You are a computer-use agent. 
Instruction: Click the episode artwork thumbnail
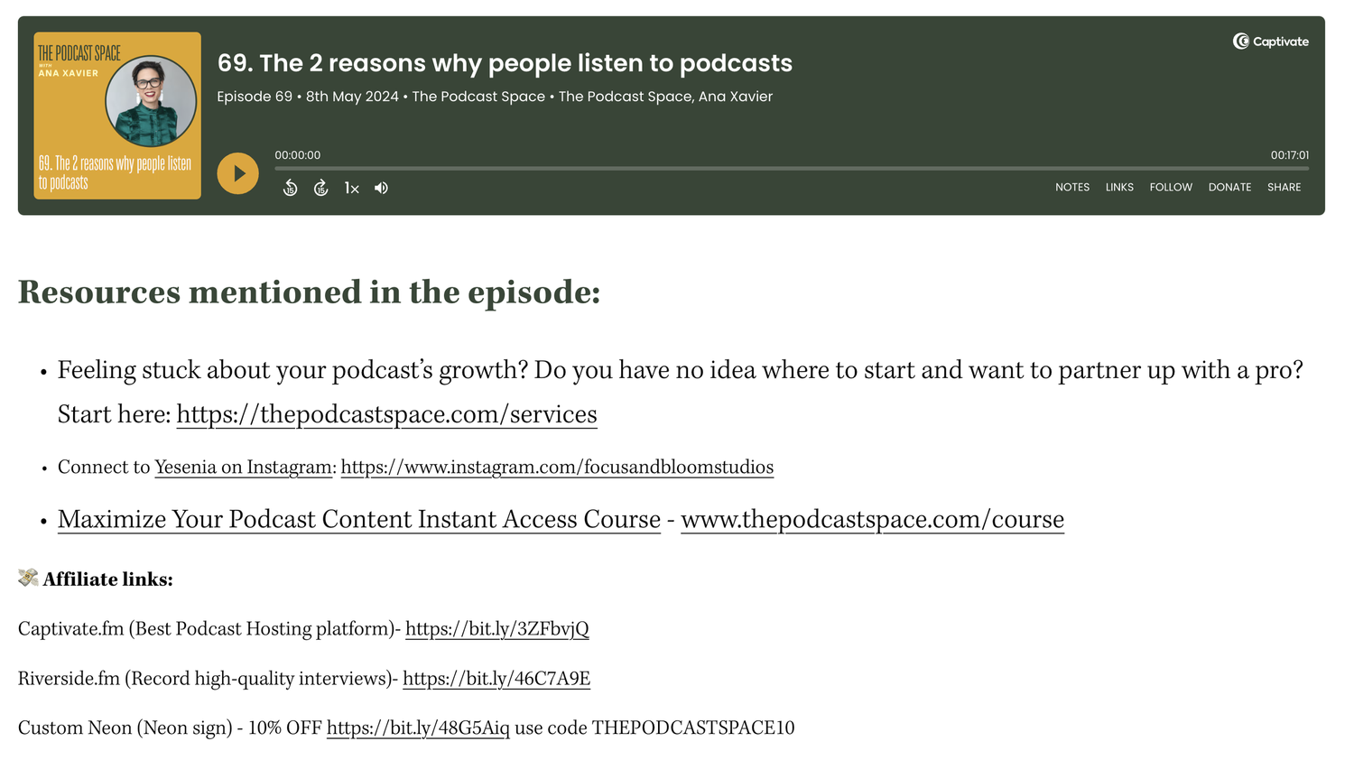(x=116, y=116)
